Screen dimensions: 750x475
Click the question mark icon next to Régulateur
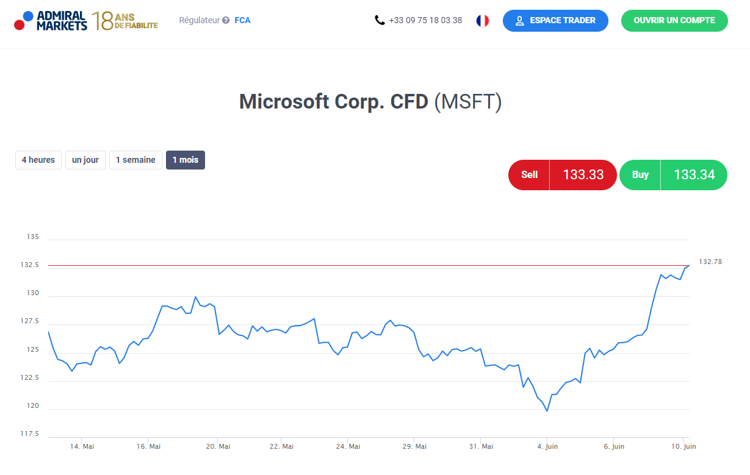point(226,20)
